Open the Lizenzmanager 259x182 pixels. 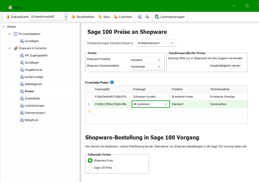click(x=170, y=17)
